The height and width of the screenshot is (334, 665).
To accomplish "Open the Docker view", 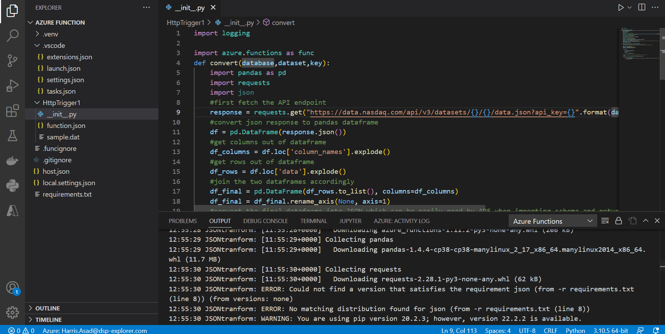I will pos(13,161).
